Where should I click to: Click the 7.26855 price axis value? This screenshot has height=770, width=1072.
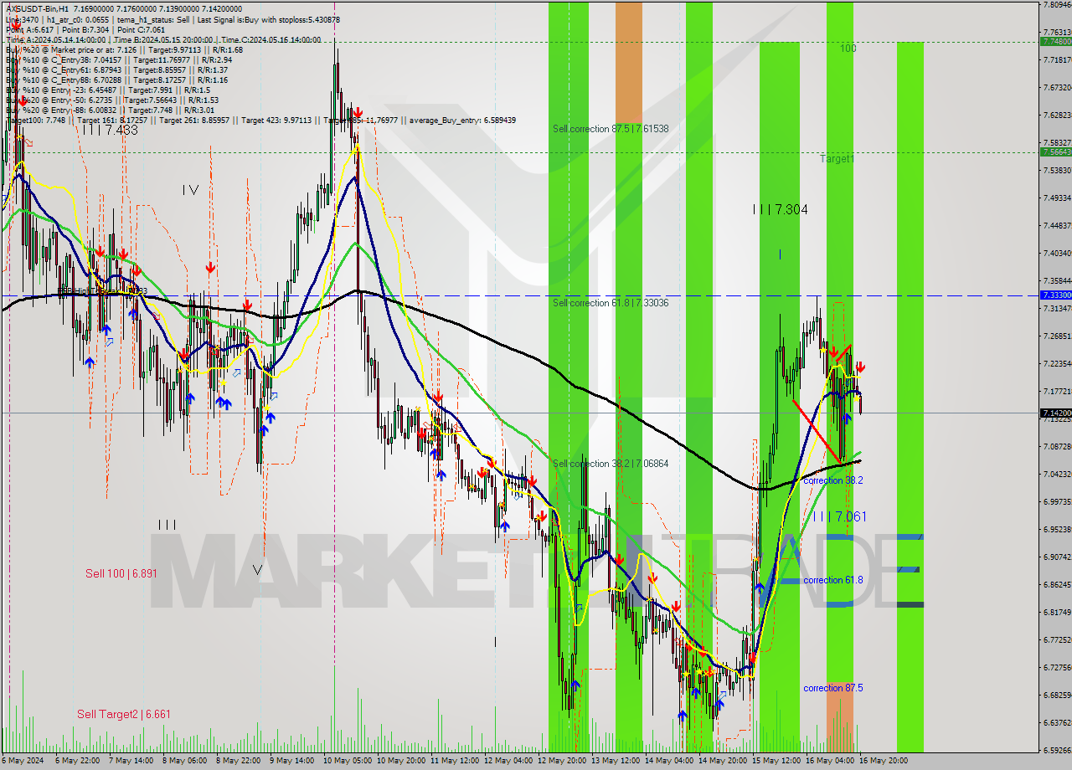click(1057, 336)
